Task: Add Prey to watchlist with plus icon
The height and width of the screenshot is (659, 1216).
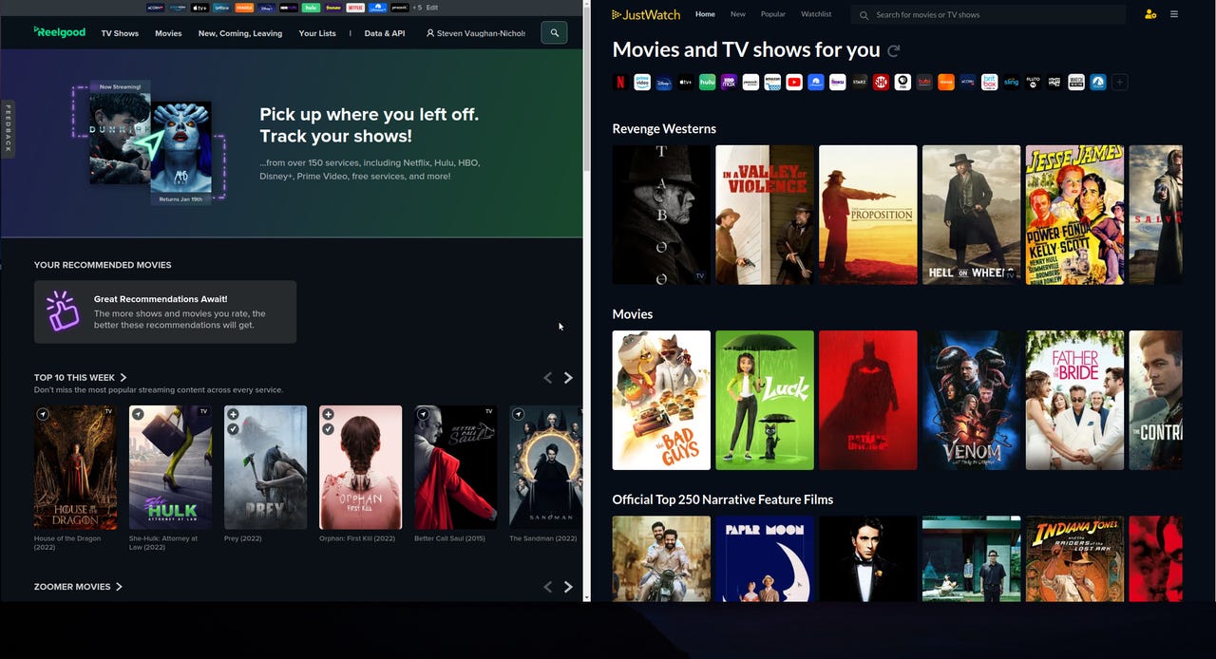Action: 233,414
